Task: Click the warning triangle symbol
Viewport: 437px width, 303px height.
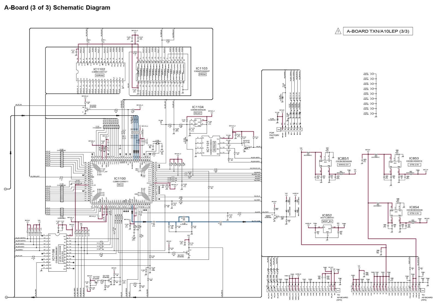Action: 338,31
